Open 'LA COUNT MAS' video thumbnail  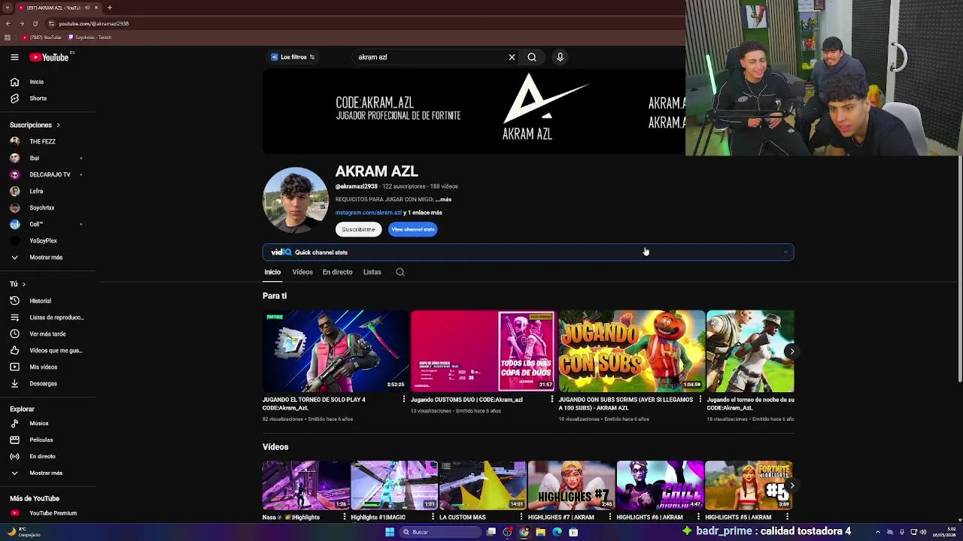(482, 485)
